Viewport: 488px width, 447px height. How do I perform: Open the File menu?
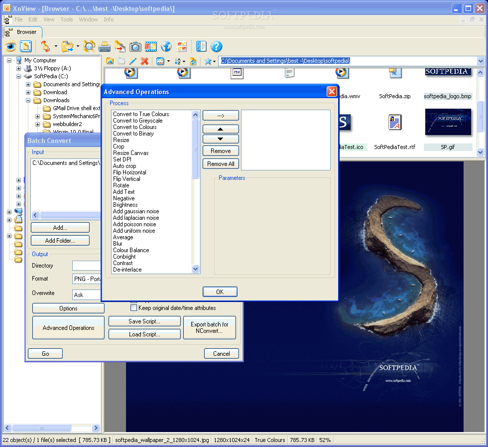pos(18,19)
